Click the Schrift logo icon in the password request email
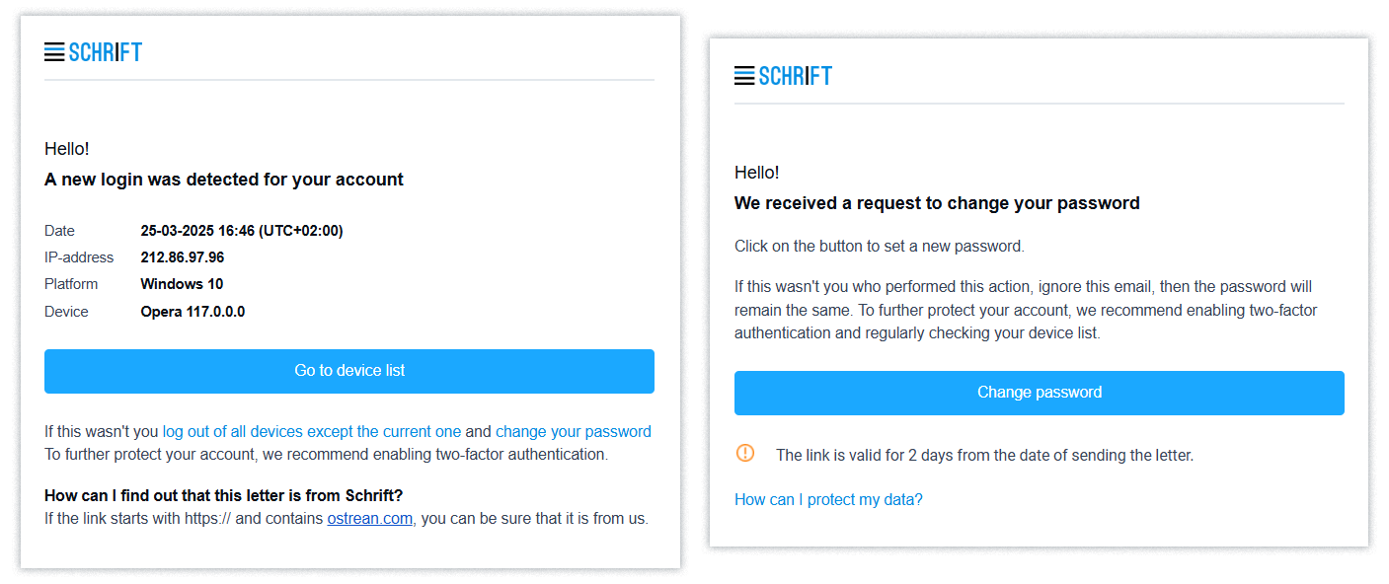Screen dimensions: 1389x584 744,76
